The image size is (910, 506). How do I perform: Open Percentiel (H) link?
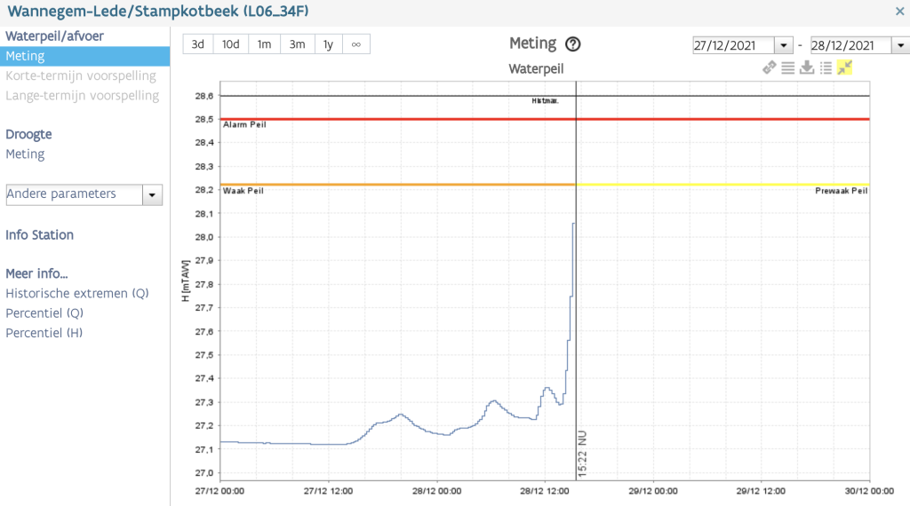coord(44,333)
